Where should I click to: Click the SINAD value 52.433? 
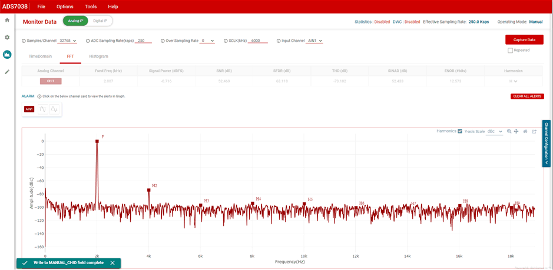[398, 81]
